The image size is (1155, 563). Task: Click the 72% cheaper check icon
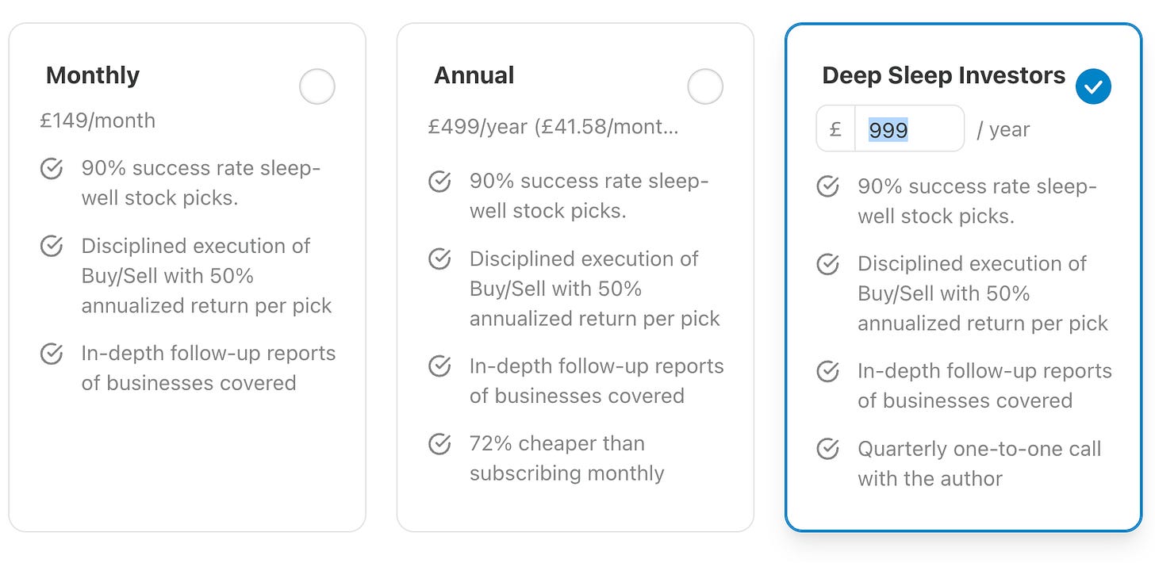(x=439, y=444)
